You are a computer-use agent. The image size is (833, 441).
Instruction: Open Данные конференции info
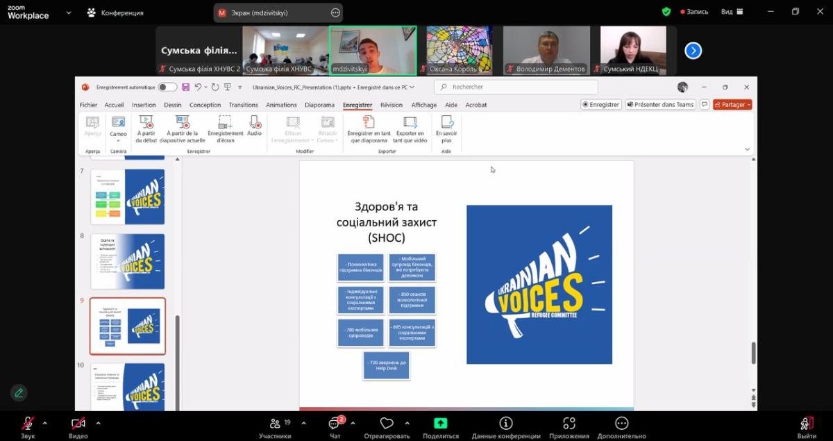point(506,424)
